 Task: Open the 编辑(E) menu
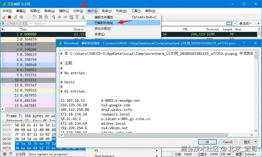point(21,11)
